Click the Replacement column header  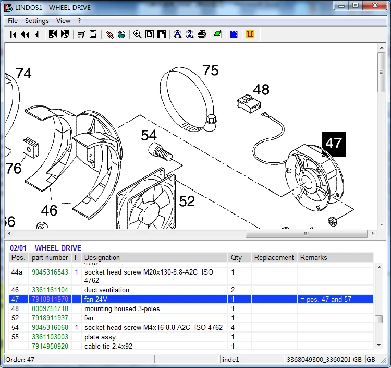[x=274, y=257]
